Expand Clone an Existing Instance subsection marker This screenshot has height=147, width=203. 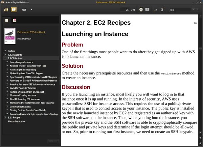pos(7,95)
